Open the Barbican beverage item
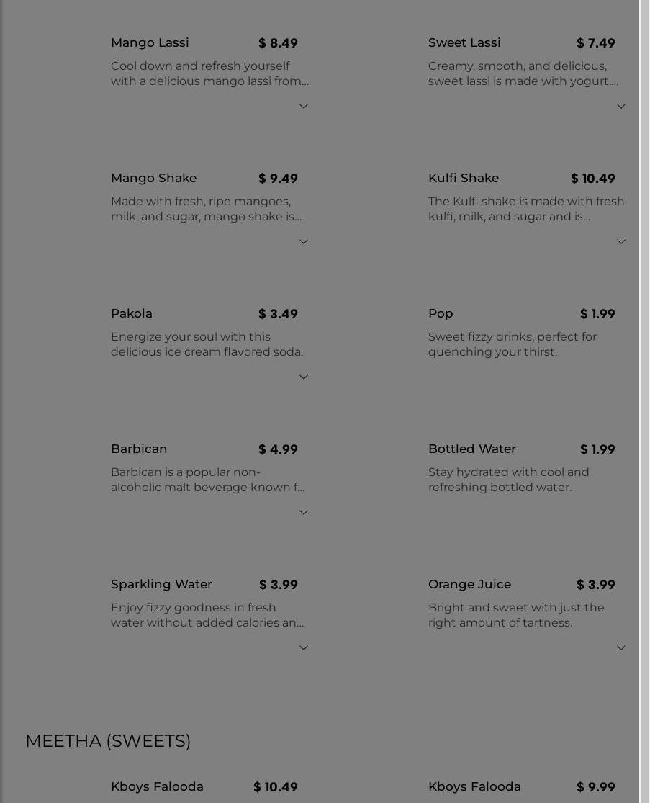Viewport: 650px width, 803px height. pos(139,449)
